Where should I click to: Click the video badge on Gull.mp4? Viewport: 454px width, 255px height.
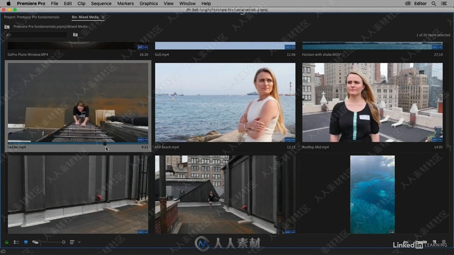click(x=287, y=47)
